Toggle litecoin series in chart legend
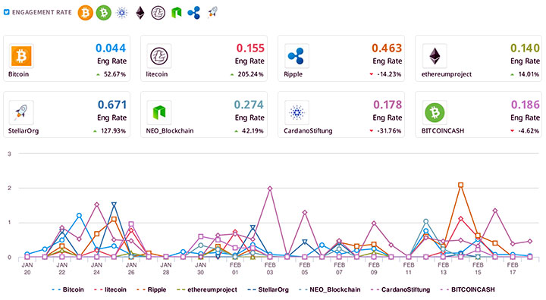 coord(110,289)
